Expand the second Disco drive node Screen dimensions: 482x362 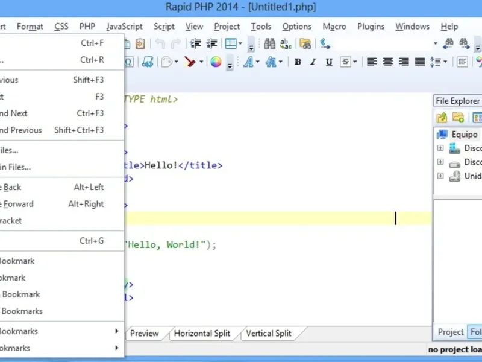440,162
